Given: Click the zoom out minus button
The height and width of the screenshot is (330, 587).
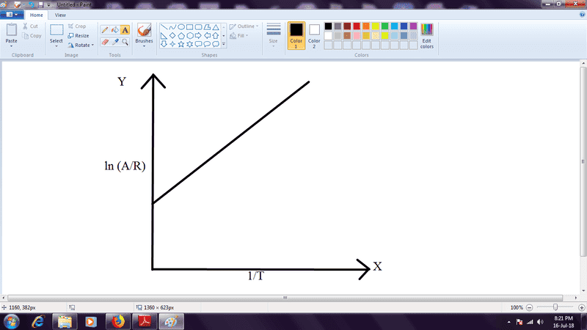Looking at the screenshot, I should [529, 307].
